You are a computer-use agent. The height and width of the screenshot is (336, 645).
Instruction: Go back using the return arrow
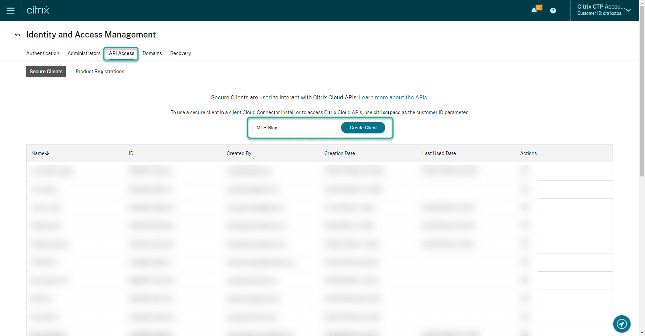(x=17, y=34)
